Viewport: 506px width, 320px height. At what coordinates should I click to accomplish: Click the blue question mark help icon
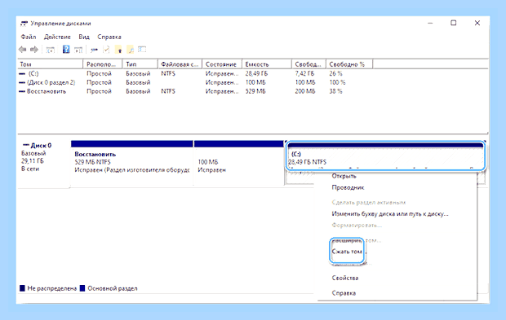pos(66,49)
